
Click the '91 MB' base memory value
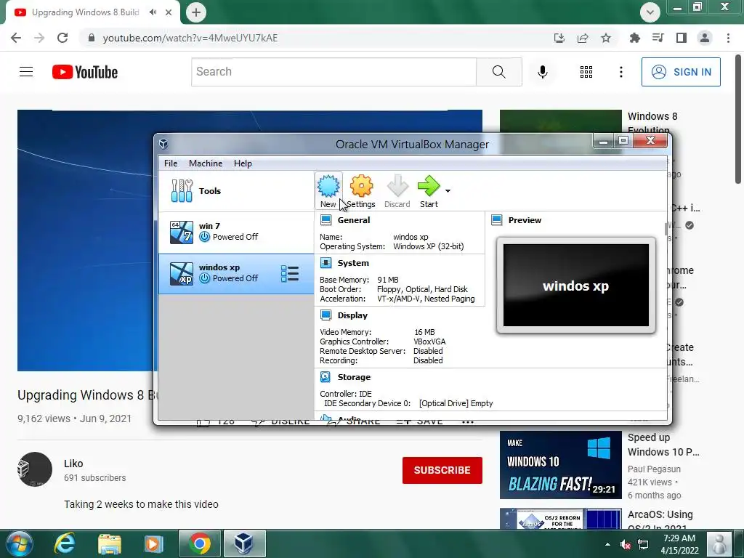click(388, 280)
